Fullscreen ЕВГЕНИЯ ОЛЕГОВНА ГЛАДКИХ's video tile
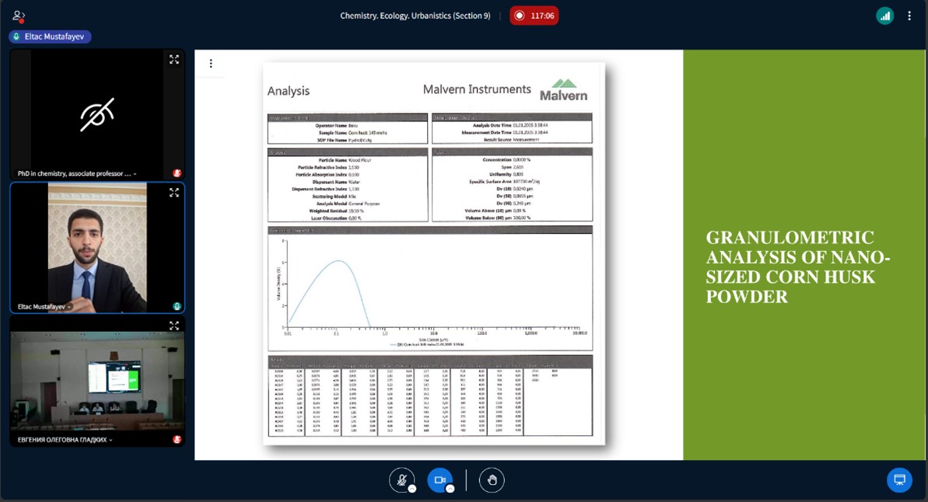This screenshot has width=928, height=502. pos(174,326)
